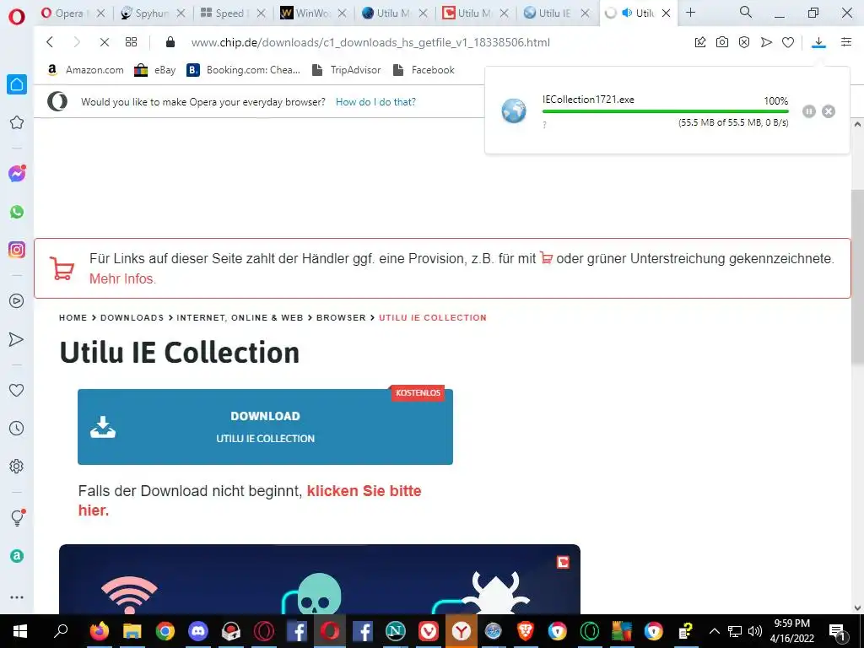Viewport: 864px width, 648px height.
Task: Open sidebar three-dots setup menu
Action: click(17, 597)
